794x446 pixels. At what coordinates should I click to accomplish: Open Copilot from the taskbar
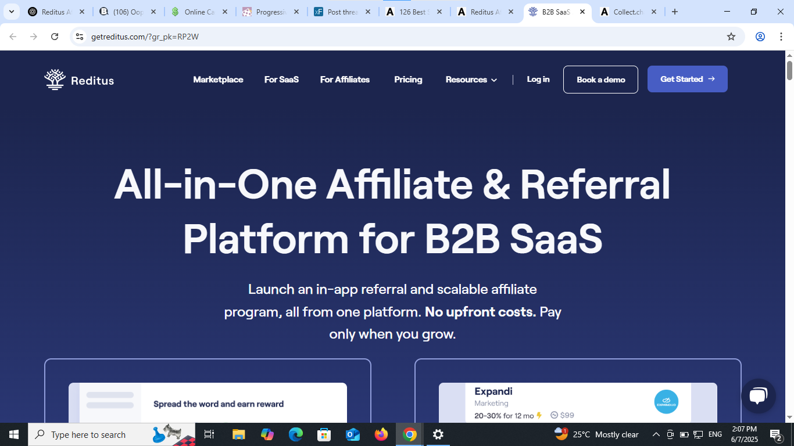(267, 434)
